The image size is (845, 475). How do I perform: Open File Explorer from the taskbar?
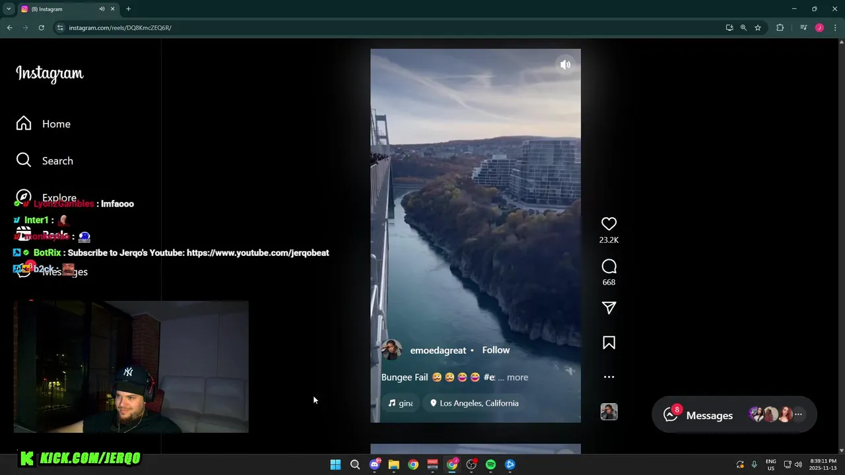pyautogui.click(x=393, y=464)
